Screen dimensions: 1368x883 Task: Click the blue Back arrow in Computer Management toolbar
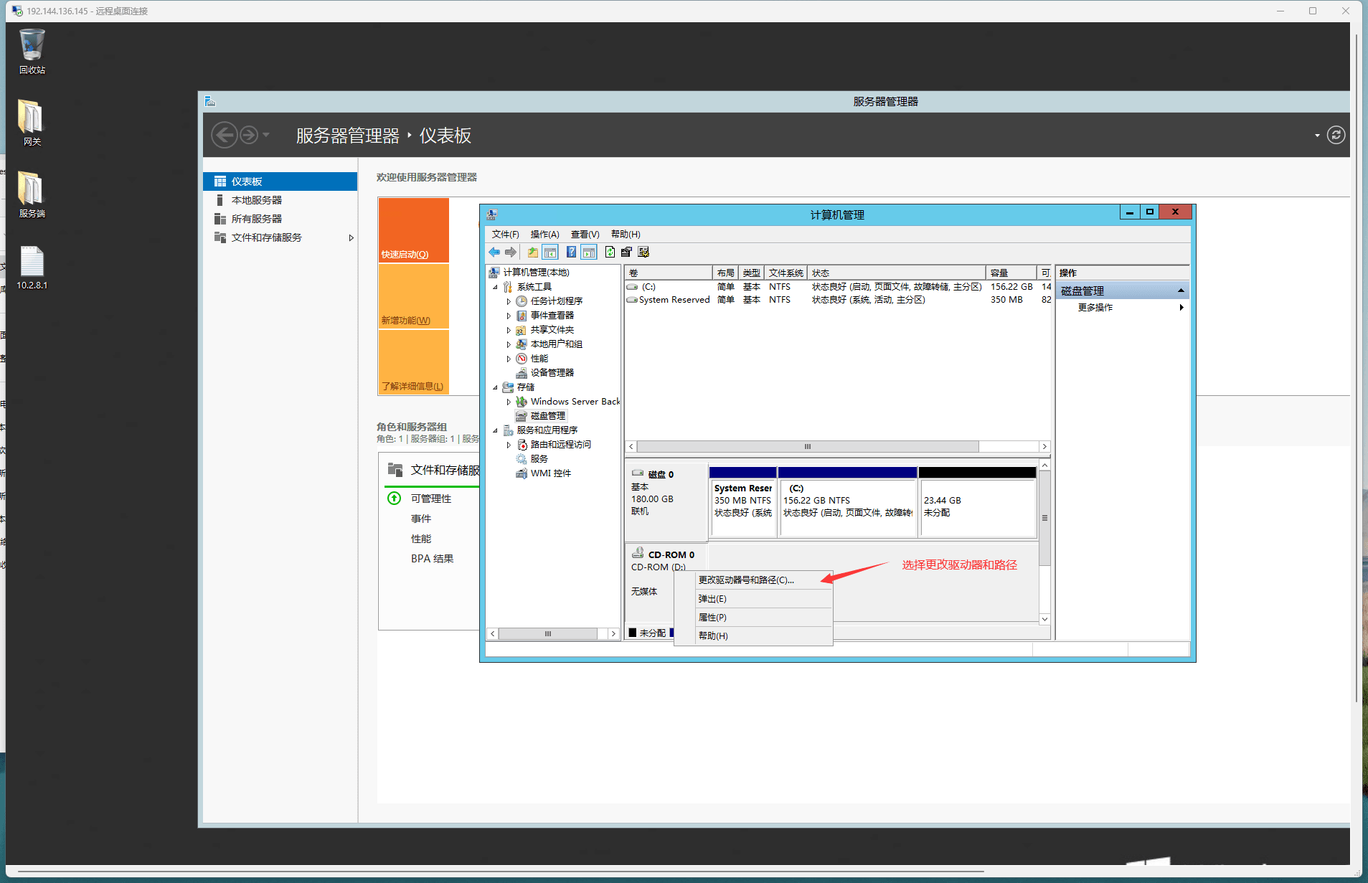[x=494, y=252]
